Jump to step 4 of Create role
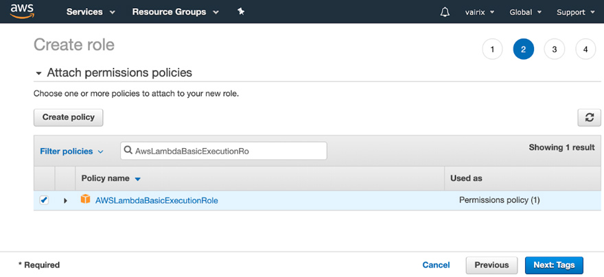 point(585,49)
